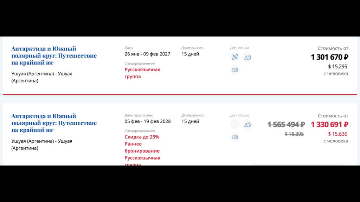Click the 15 дней duration of the 2028 tour
This screenshot has width=360, height=202.
(190, 121)
